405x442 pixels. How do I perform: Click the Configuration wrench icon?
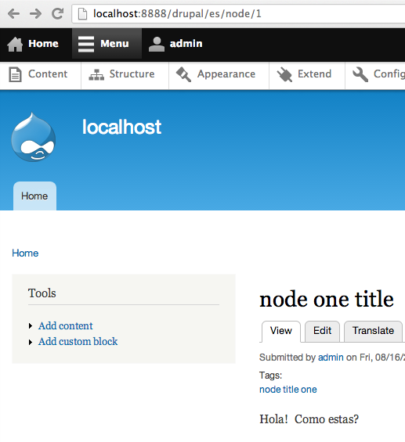click(x=360, y=74)
